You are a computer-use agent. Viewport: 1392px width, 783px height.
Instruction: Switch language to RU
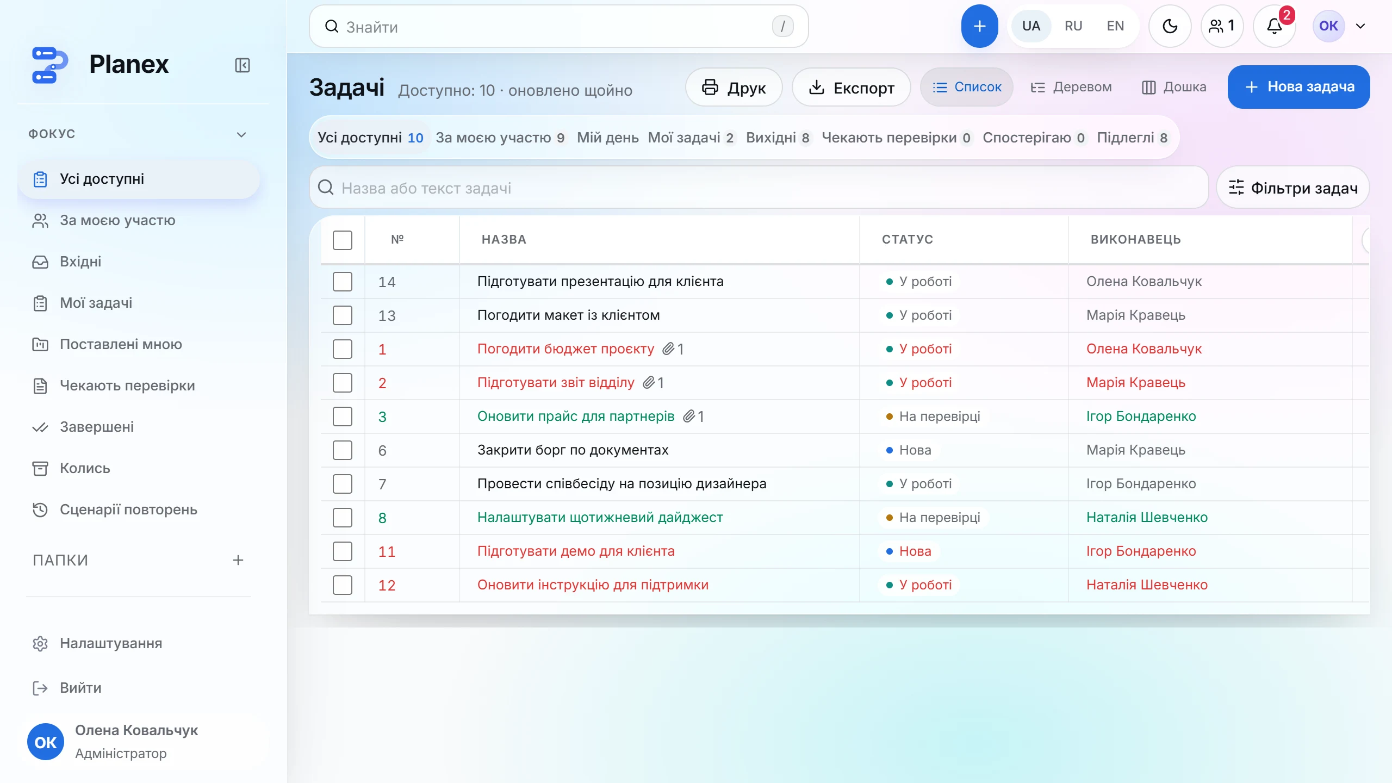(1073, 26)
